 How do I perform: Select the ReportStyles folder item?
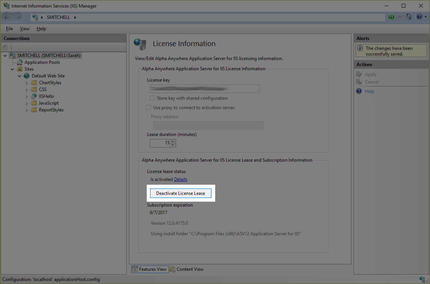[x=51, y=110]
